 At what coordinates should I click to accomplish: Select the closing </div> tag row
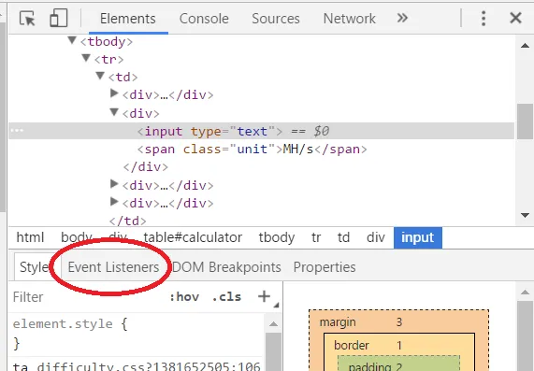145,167
